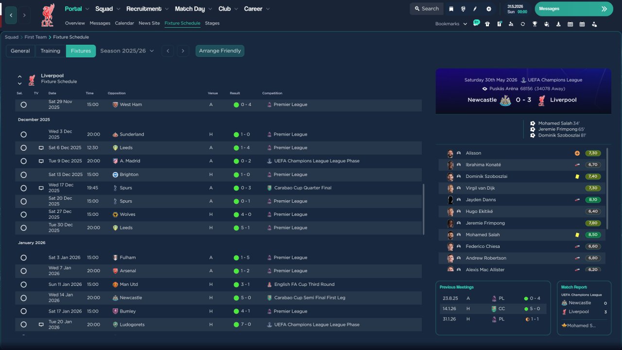The width and height of the screenshot is (622, 350).
Task: Click the West Ham crest icon
Action: 115,105
